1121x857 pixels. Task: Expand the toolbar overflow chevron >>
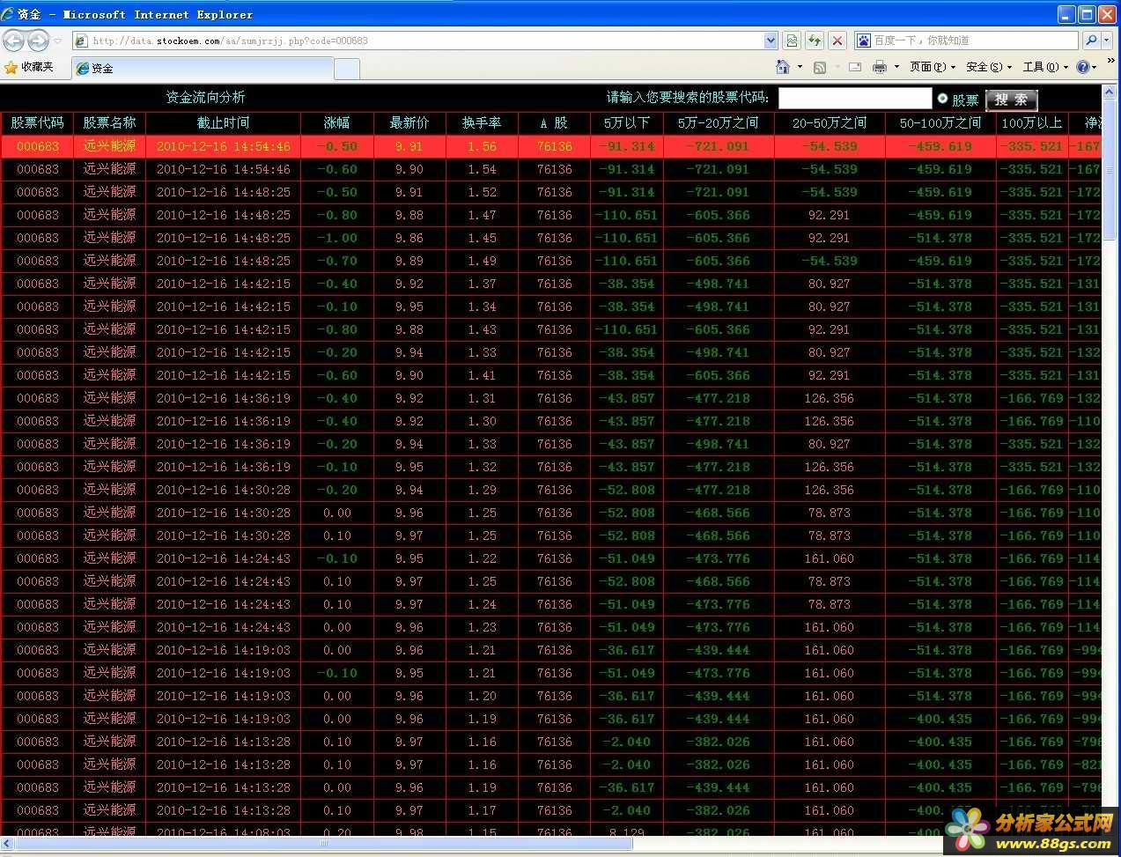click(x=1110, y=61)
